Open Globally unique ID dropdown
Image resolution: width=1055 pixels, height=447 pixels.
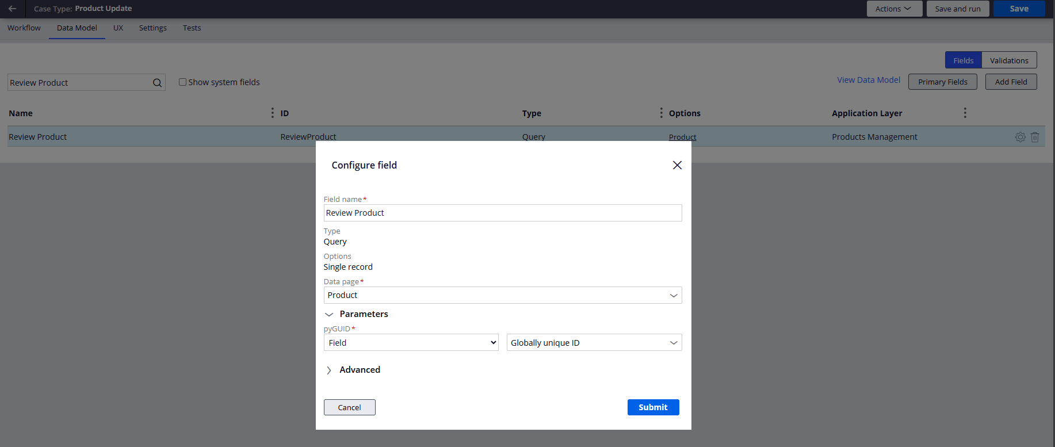(x=594, y=342)
